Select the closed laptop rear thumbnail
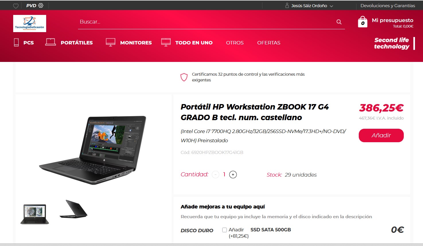423x246 pixels. point(73,209)
